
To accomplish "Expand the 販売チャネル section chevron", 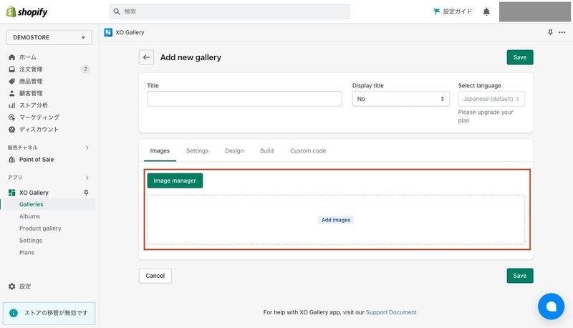I will tap(87, 148).
